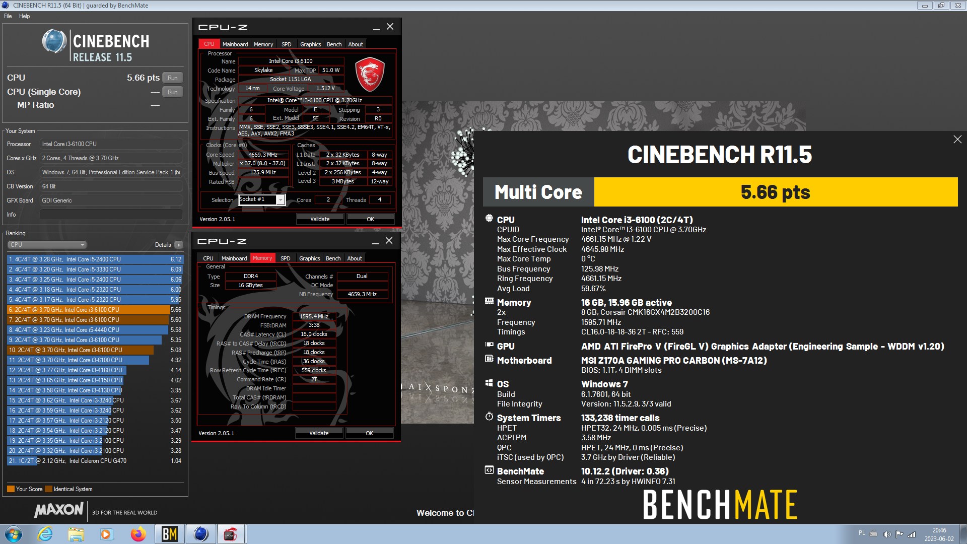
Task: Click the volume speaker tray icon
Action: click(887, 534)
